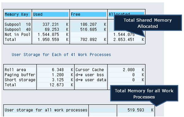Click the Total Shared Memory Allocated callout
The width and height of the screenshot is (184, 117).
[x=148, y=23]
